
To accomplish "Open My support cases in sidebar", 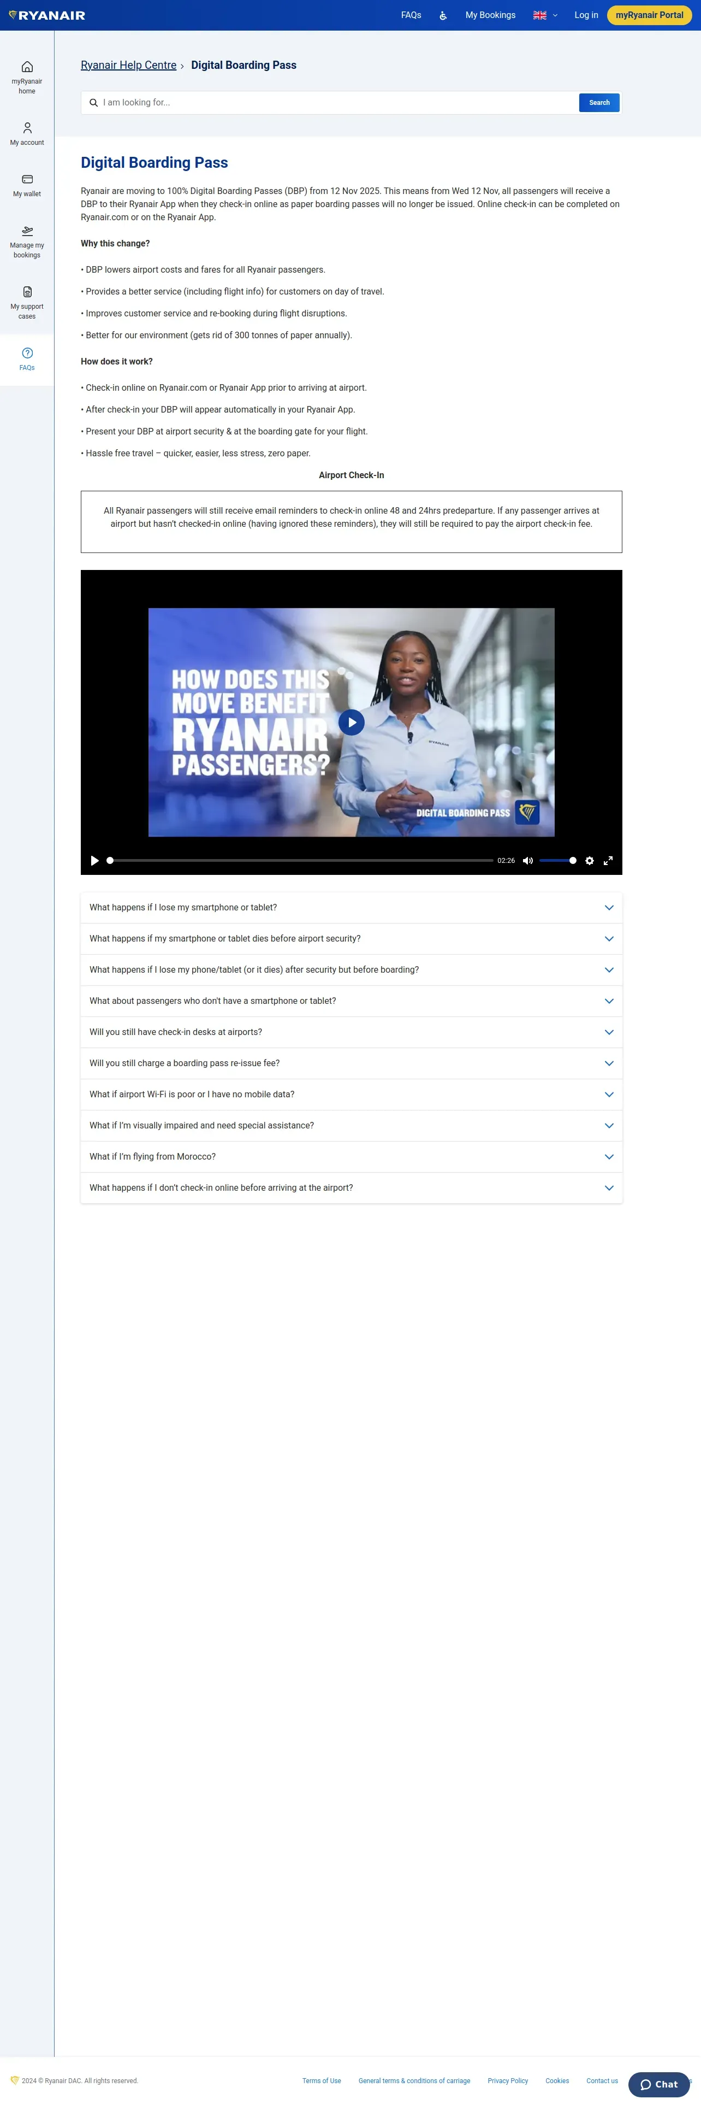I will coord(27,302).
